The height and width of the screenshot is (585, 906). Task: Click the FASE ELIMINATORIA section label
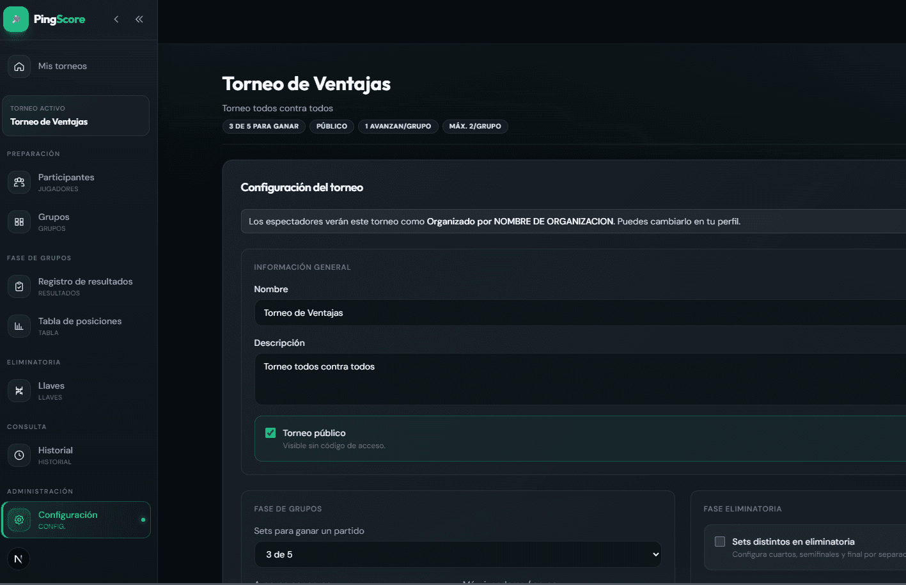coord(742,509)
